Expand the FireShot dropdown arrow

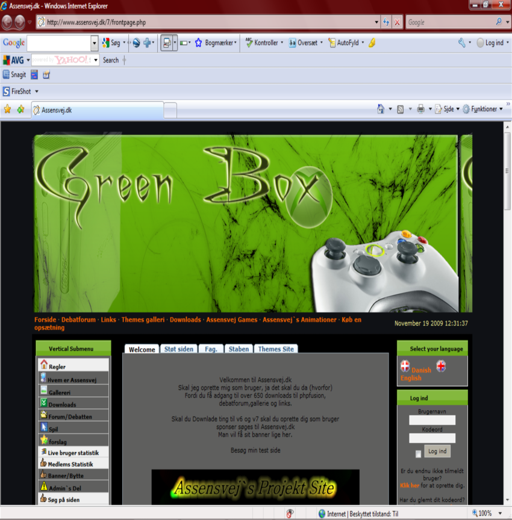pos(37,91)
